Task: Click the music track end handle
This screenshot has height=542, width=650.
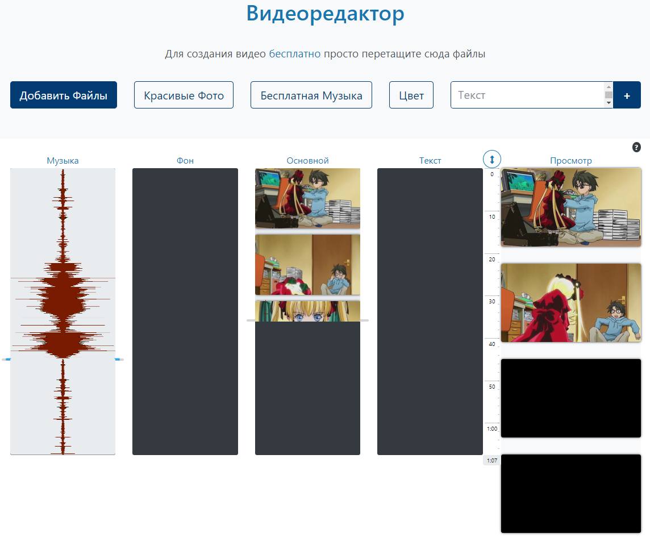Action: coord(63,359)
